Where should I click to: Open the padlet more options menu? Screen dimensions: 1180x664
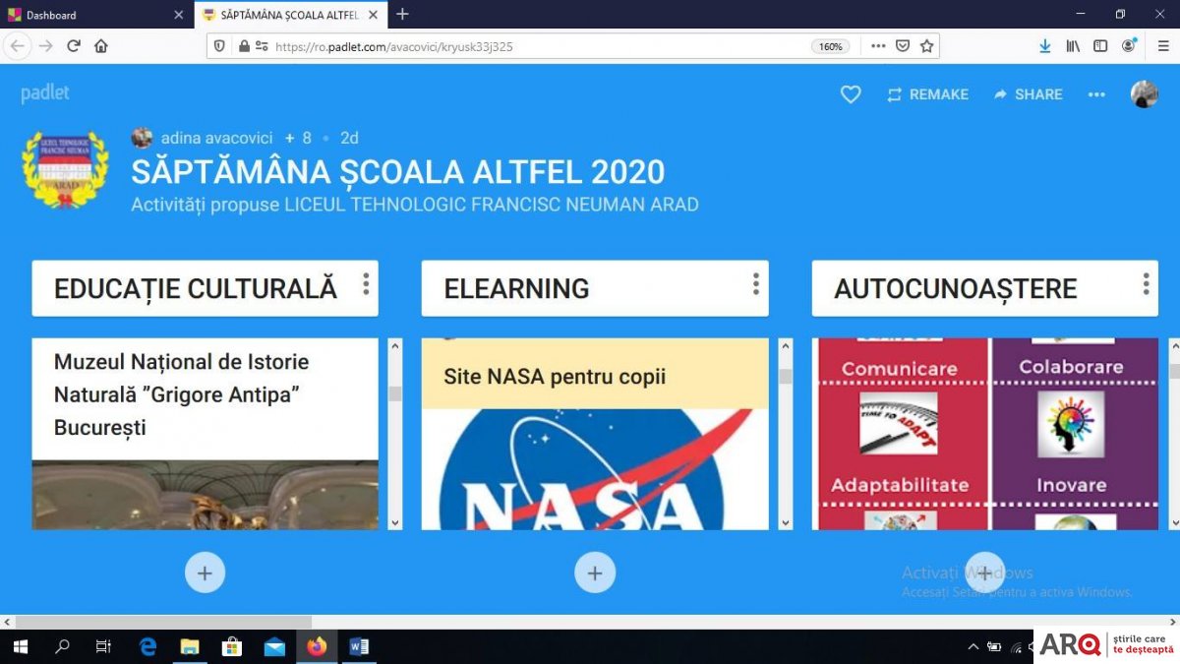pyautogui.click(x=1096, y=94)
